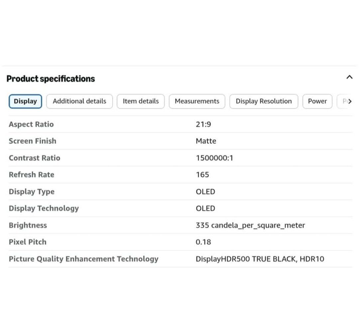Select the Refresh Rate label
The image size is (359, 335).
32,175
